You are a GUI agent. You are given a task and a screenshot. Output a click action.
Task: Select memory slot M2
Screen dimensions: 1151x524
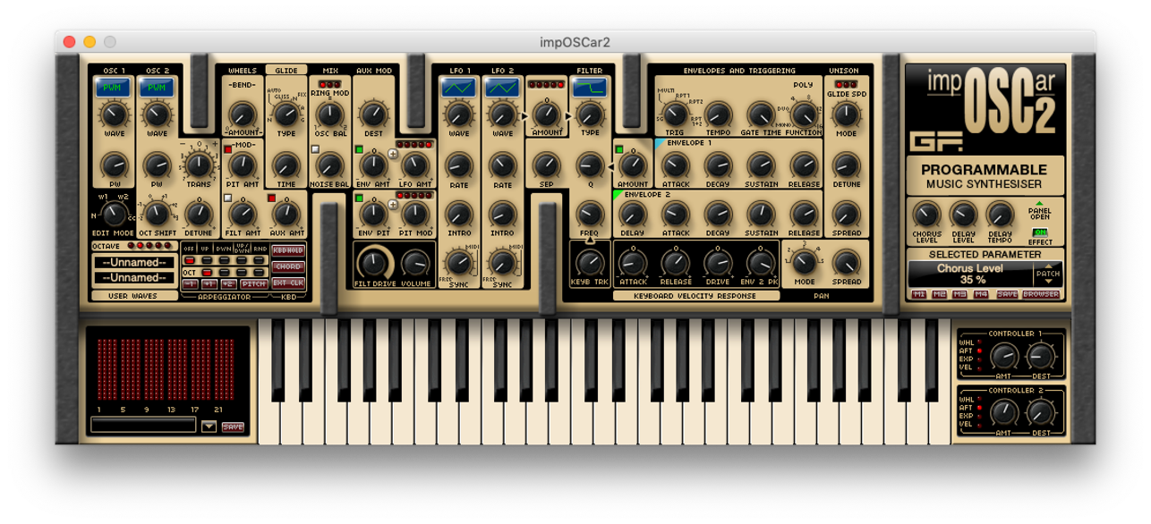coord(940,294)
